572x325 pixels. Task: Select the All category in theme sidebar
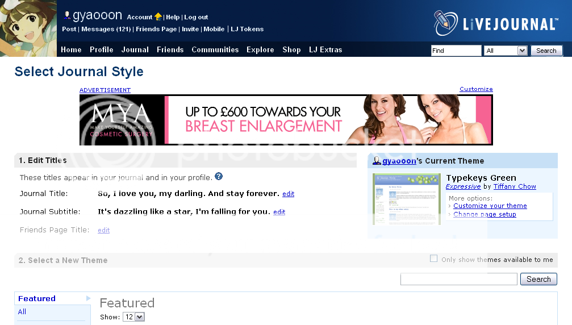(x=22, y=311)
